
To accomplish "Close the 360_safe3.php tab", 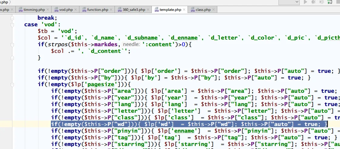I will point(148,10).
